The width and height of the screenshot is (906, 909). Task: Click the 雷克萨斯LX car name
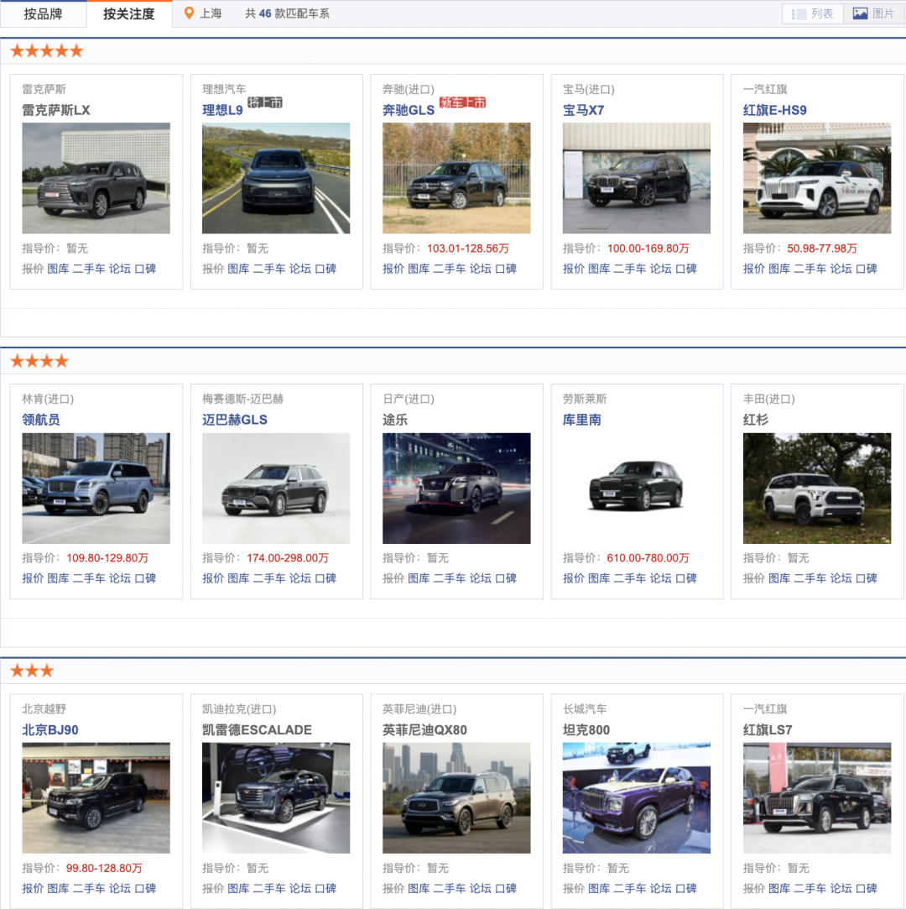(x=56, y=110)
